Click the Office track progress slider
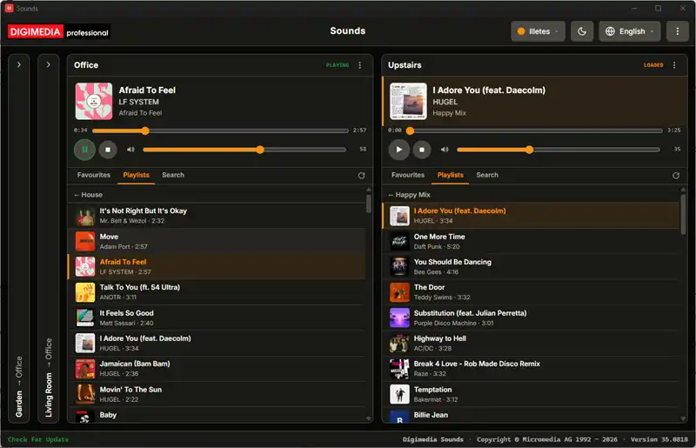The image size is (696, 448). [x=220, y=131]
